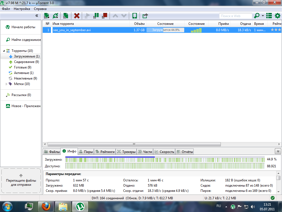Click Add Torrent from URL icon

55,16
